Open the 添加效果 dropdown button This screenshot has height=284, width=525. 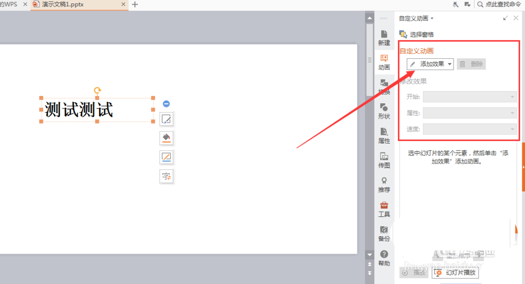pyautogui.click(x=430, y=64)
